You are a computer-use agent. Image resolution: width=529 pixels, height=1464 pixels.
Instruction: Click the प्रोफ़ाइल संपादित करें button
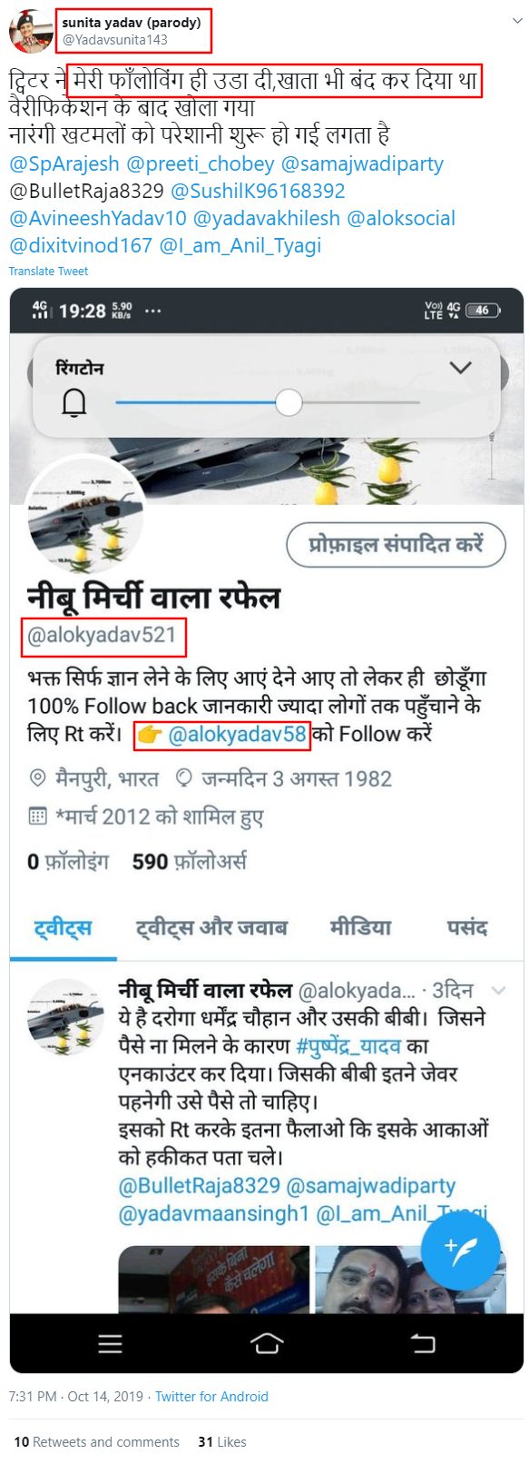pyautogui.click(x=396, y=545)
